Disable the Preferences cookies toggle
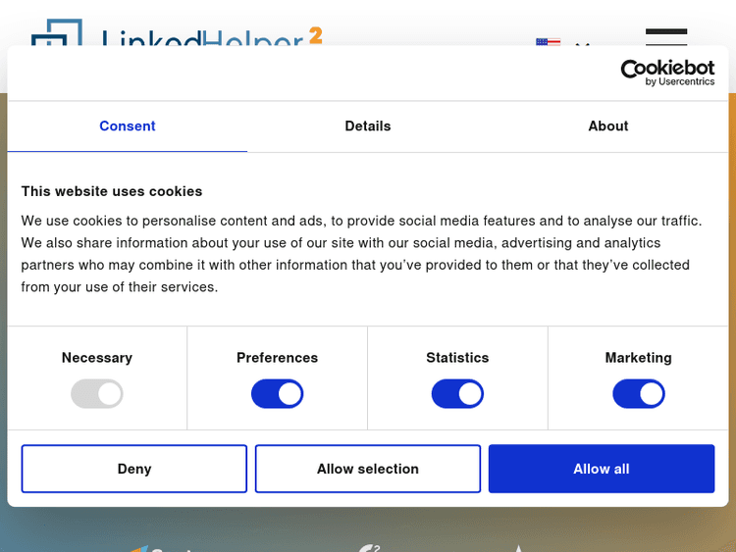Image resolution: width=736 pixels, height=552 pixels. tap(278, 394)
